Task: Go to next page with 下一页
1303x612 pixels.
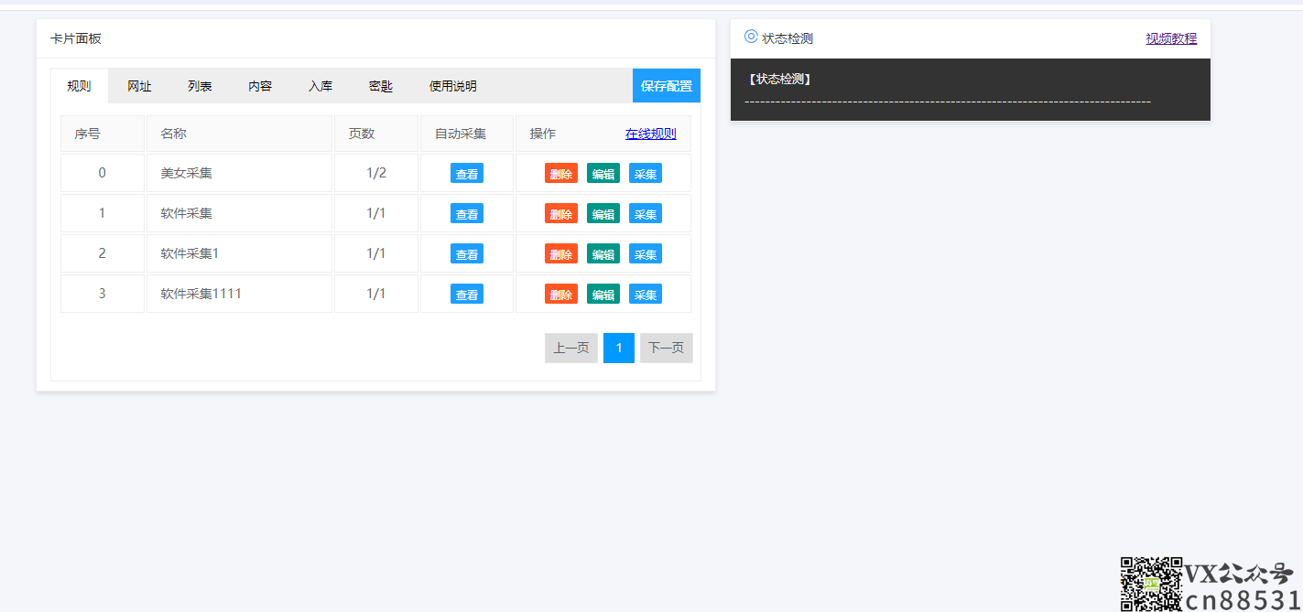Action: pos(666,348)
